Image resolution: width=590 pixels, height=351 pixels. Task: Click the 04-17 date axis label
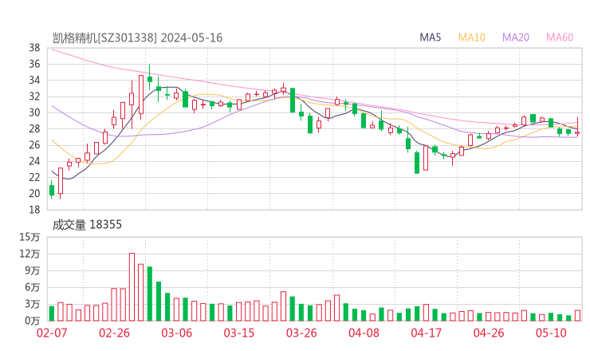coord(427,333)
